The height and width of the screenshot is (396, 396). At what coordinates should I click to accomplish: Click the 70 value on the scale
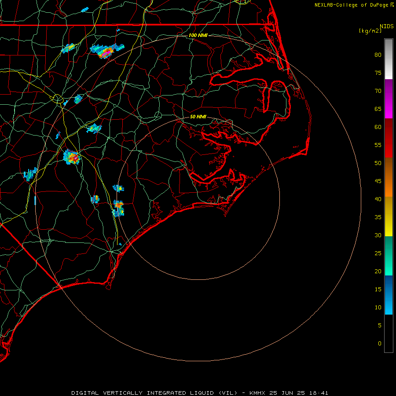378,91
